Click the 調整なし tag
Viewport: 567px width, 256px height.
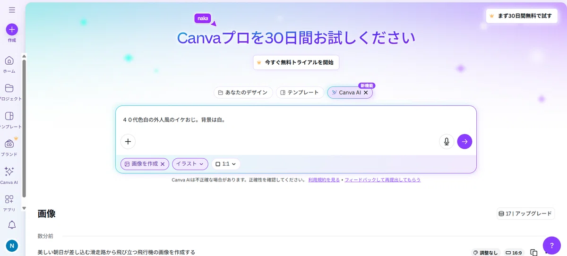point(485,253)
